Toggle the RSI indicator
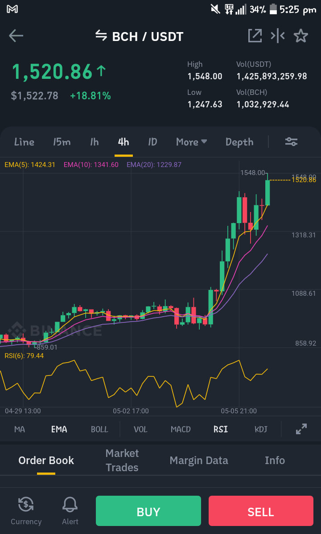321x534 pixels. [x=221, y=429]
